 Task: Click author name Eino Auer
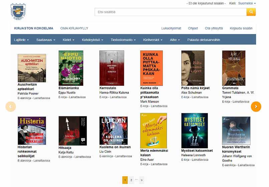[147, 160]
